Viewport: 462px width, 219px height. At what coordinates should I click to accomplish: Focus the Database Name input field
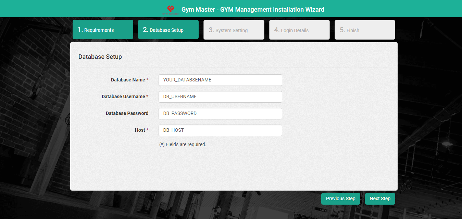[x=220, y=80]
